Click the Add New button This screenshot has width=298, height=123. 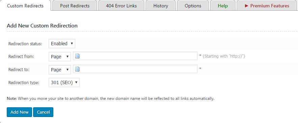[19, 112]
